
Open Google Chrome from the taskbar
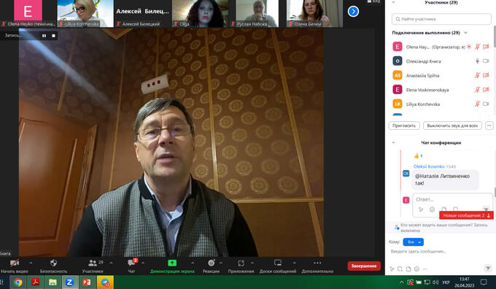click(18, 282)
